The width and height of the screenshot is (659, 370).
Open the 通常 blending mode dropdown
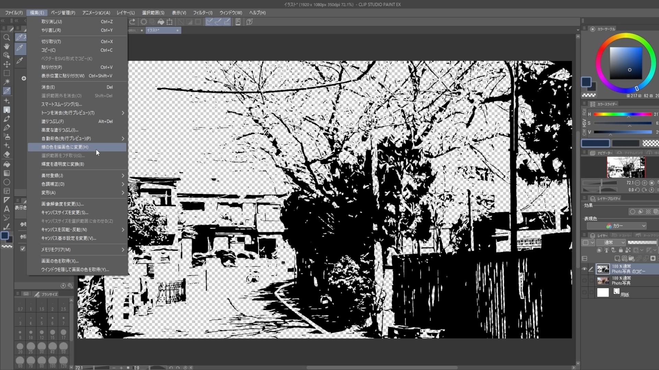[611, 243]
